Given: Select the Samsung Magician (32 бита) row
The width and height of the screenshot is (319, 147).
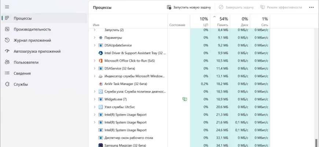Looking at the screenshot, I should point(179,145).
